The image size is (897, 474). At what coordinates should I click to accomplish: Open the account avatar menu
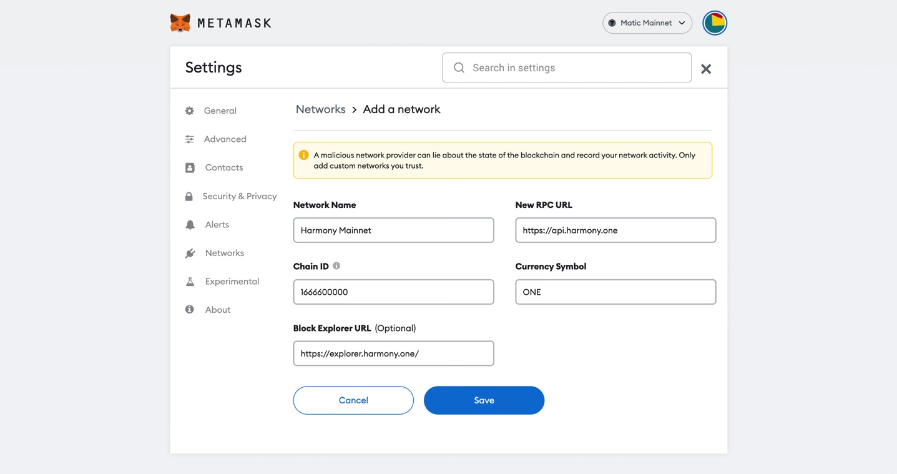[715, 23]
